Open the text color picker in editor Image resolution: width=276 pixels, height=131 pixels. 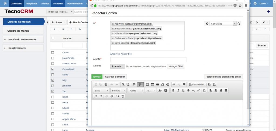160,90
